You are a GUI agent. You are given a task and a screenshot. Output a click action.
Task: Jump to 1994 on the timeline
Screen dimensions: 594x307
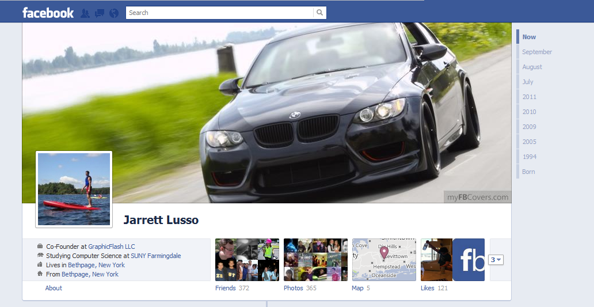click(x=529, y=157)
